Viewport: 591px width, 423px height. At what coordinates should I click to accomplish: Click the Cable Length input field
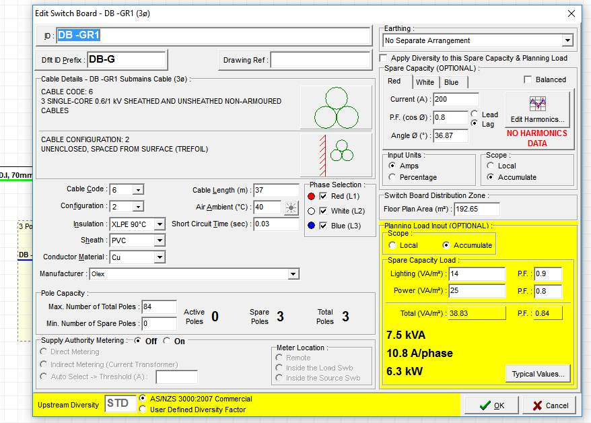point(276,190)
